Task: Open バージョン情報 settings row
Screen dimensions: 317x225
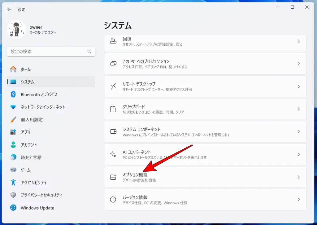Action: 205,200
